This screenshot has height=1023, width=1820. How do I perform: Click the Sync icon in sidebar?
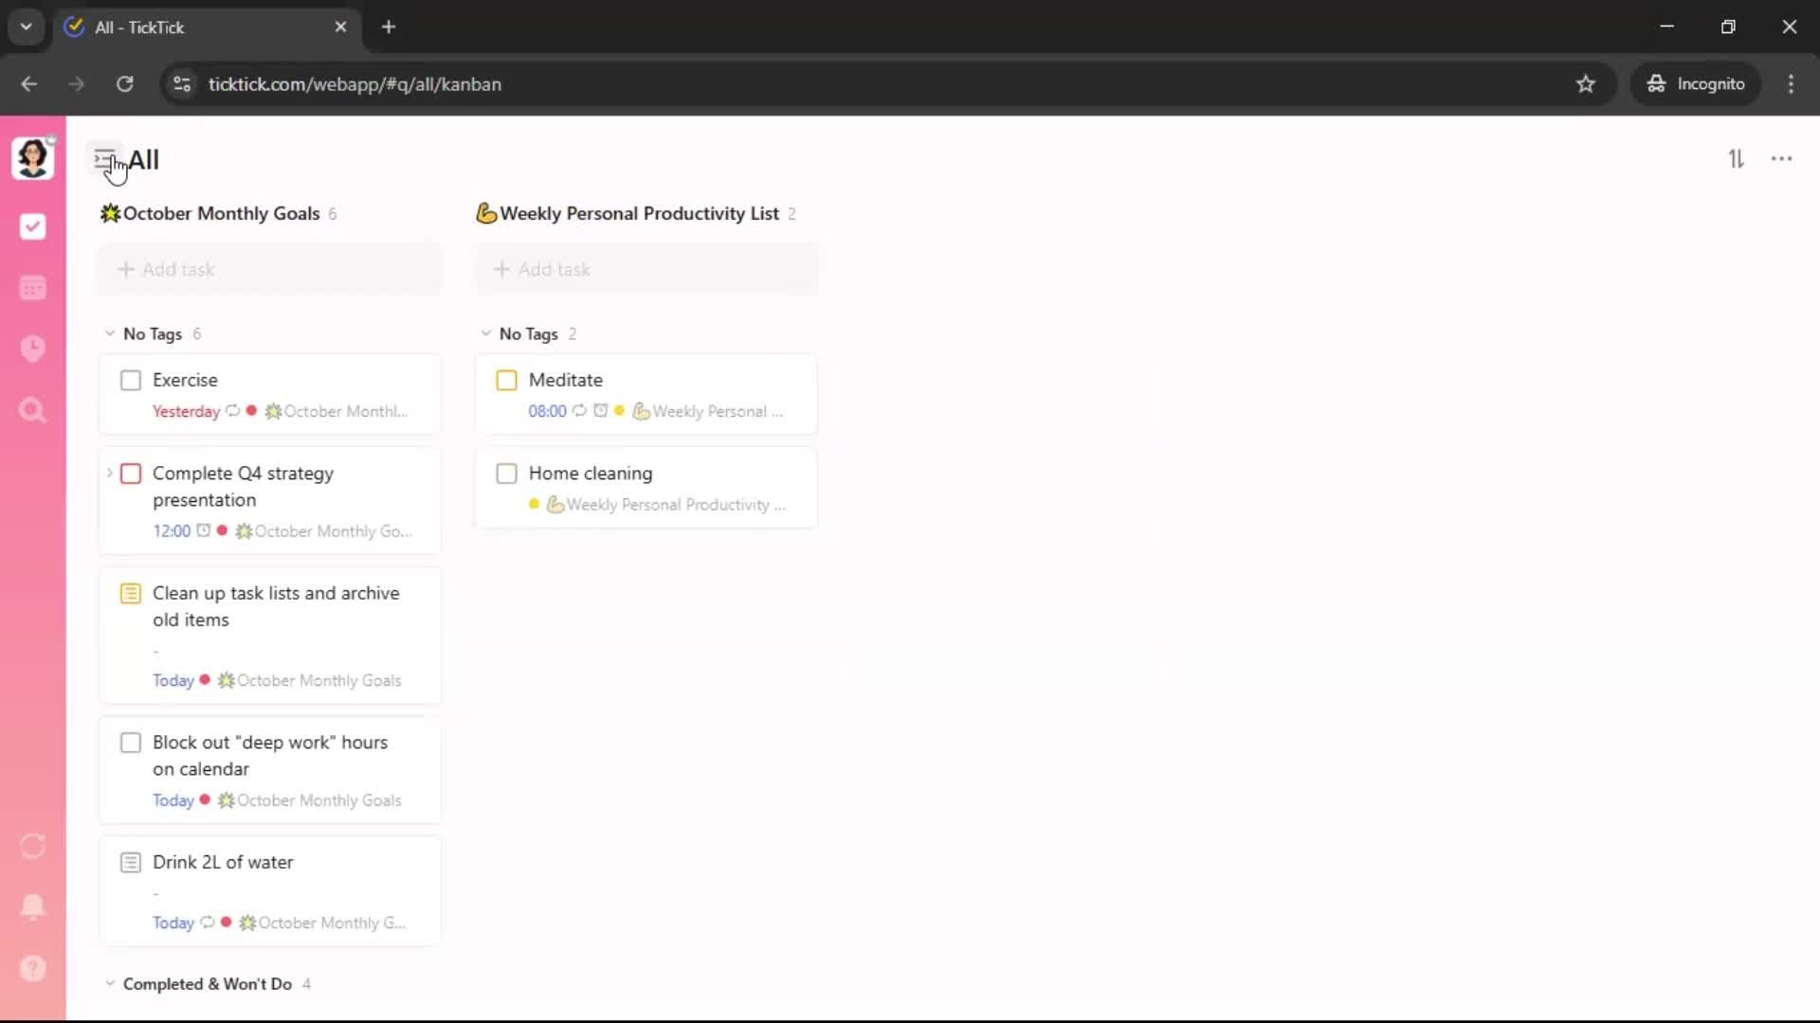pos(32,846)
